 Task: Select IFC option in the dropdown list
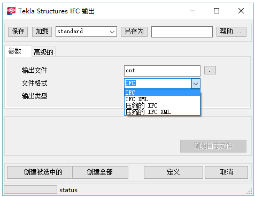coord(162,93)
